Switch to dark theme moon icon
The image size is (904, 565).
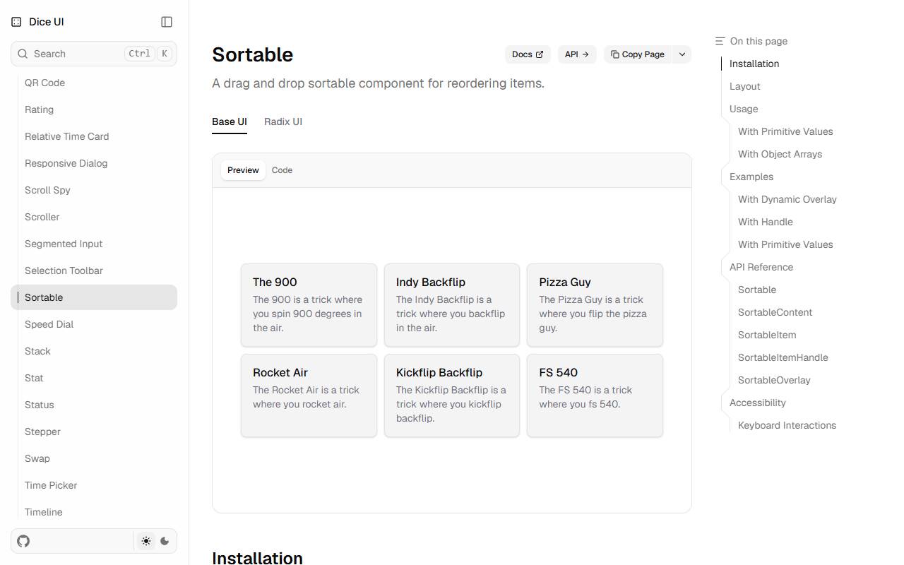click(165, 541)
